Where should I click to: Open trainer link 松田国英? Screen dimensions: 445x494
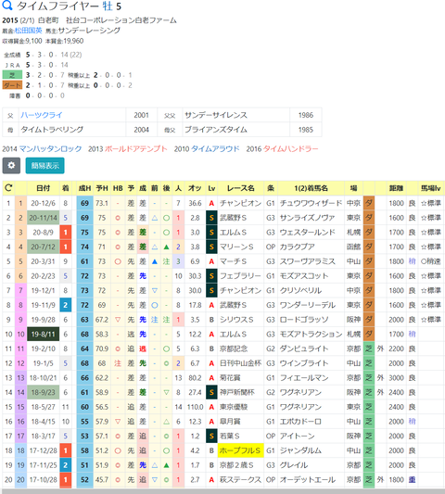(29, 31)
